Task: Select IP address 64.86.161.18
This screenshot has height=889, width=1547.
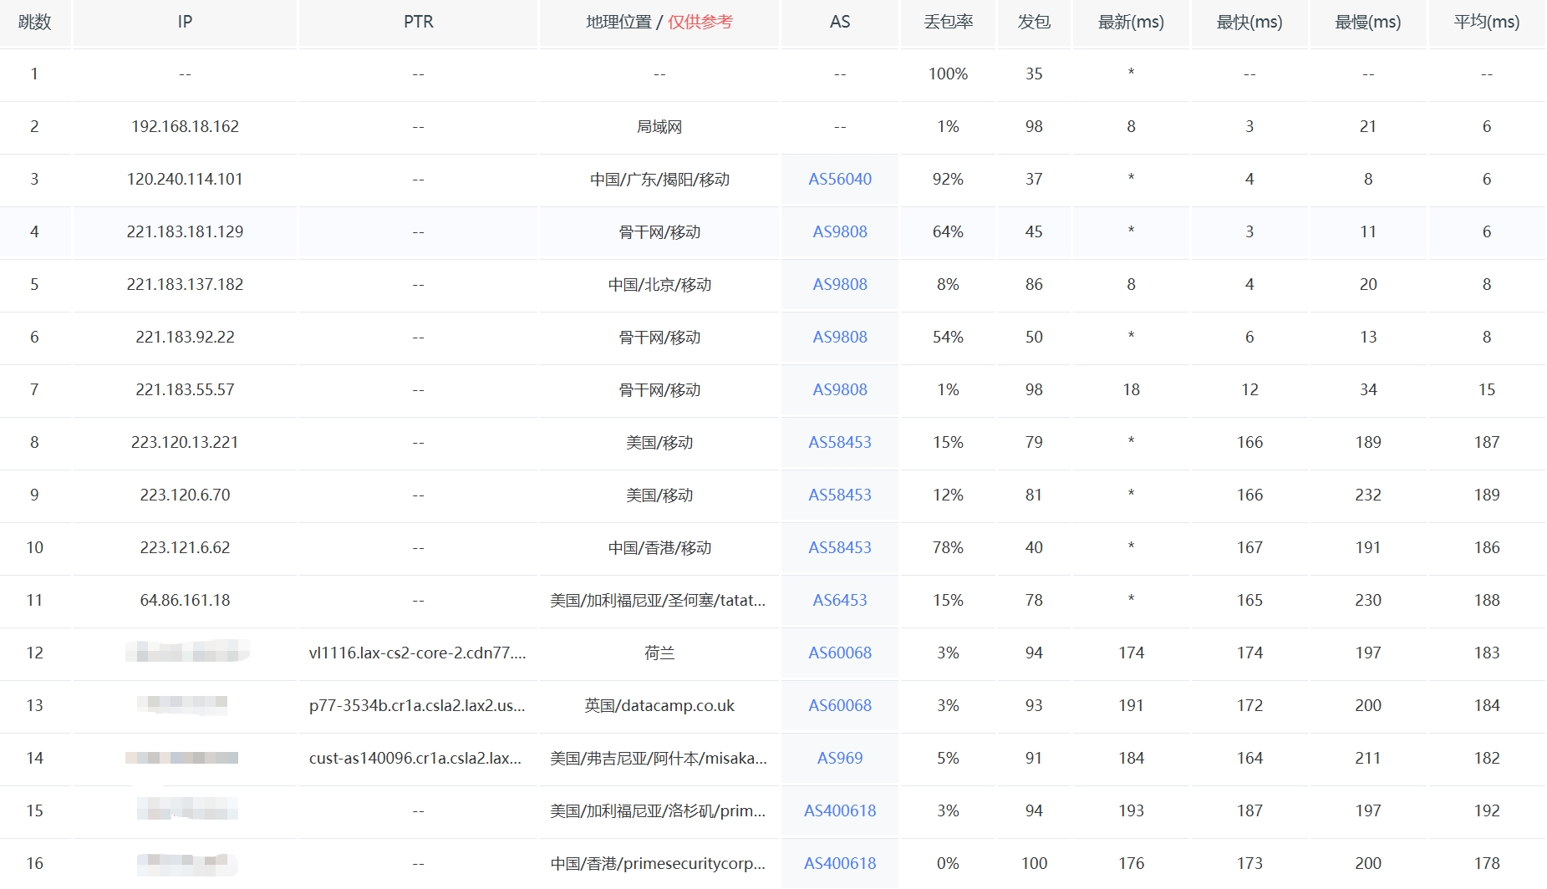Action: tap(185, 600)
